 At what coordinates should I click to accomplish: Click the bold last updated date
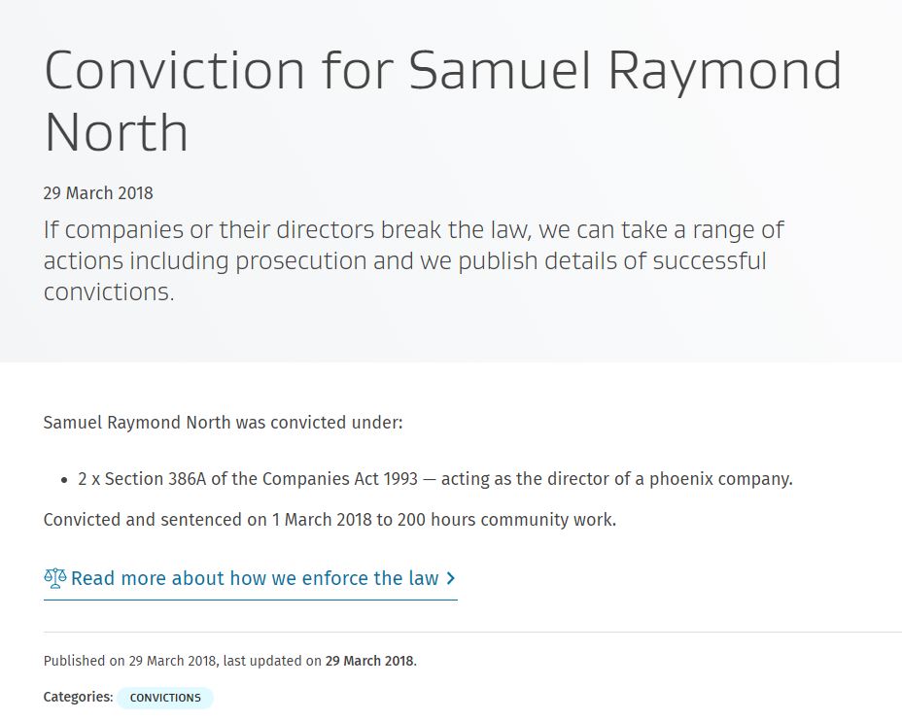point(370,661)
